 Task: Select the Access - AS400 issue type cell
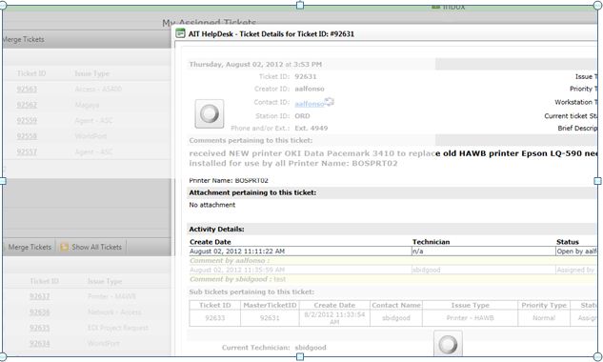[x=98, y=90]
